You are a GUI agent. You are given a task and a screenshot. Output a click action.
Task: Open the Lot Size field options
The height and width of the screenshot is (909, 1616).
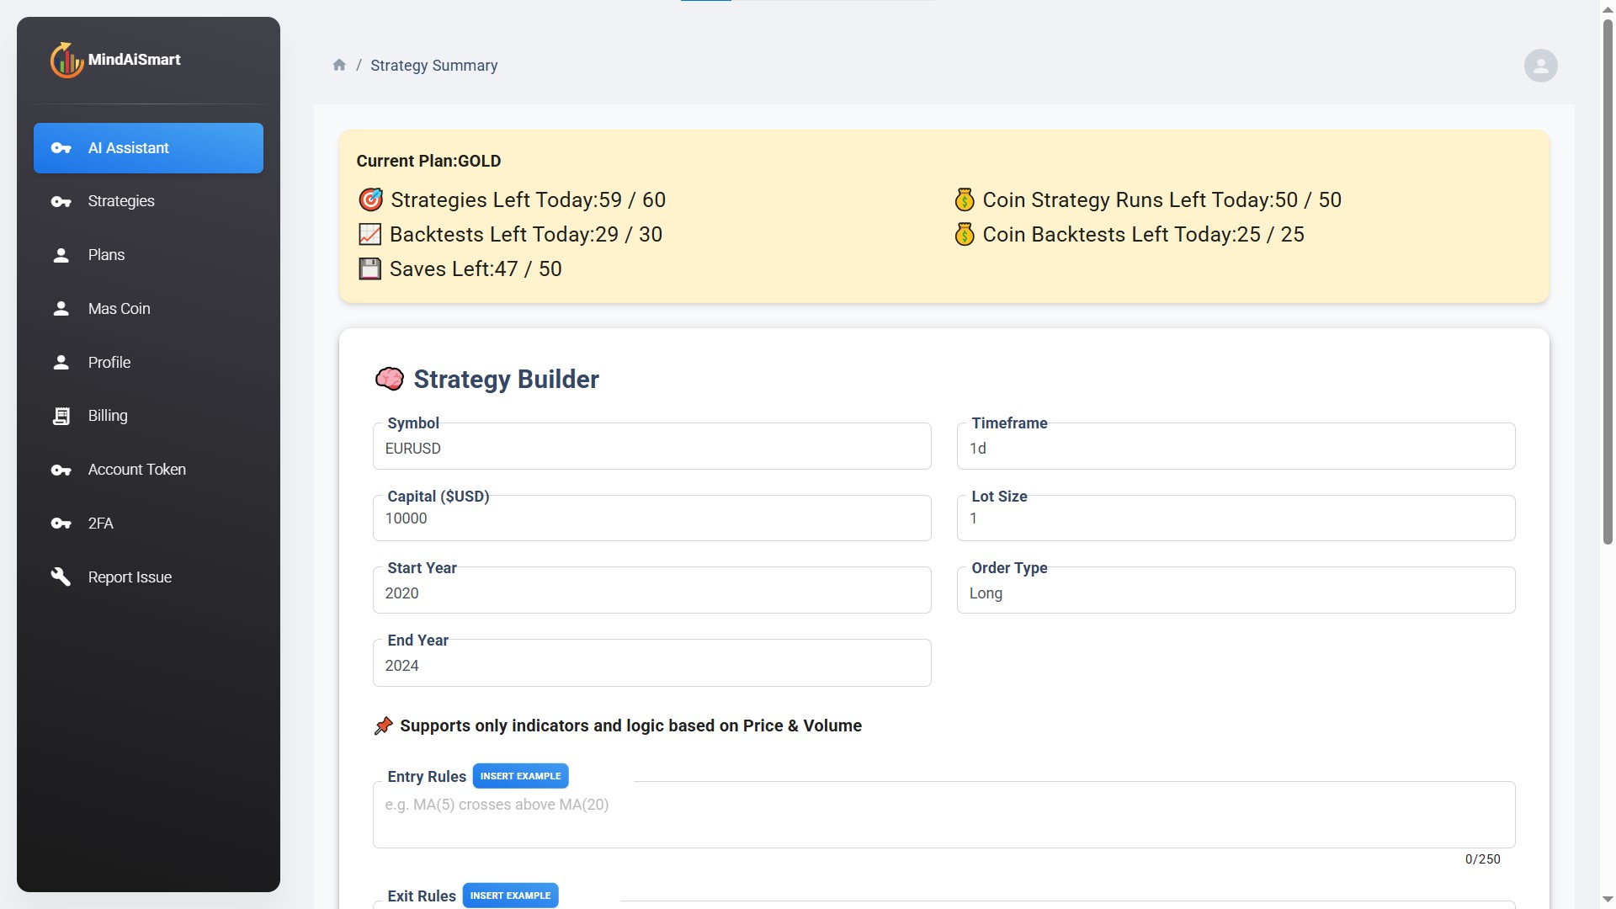[x=1235, y=518]
